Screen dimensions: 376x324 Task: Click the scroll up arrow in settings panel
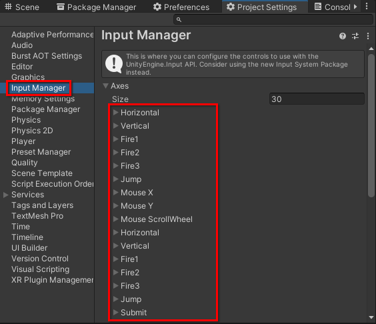[x=371, y=49]
